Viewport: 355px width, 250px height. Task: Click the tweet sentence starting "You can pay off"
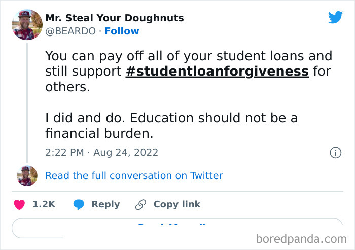click(188, 56)
